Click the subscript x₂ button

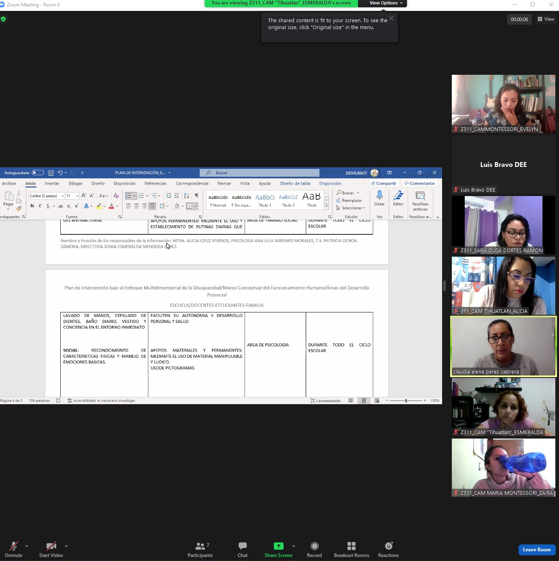(69, 206)
